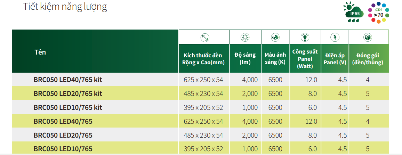Image resolution: width=402 pixels, height=155 pixels.
Task: Click the brightness sun icon above Độ sáng
Action: [245, 38]
